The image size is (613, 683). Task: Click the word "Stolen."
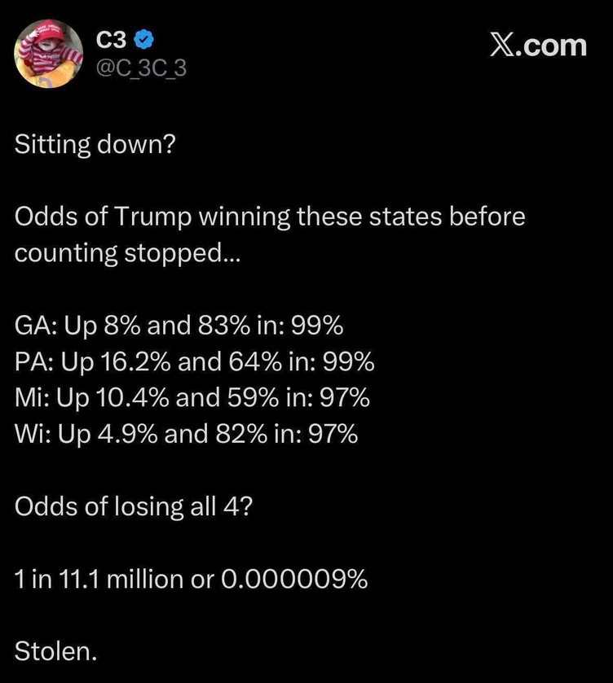point(55,650)
